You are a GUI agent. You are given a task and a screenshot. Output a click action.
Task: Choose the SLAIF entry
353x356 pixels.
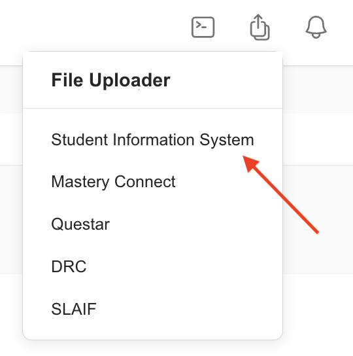[74, 309]
